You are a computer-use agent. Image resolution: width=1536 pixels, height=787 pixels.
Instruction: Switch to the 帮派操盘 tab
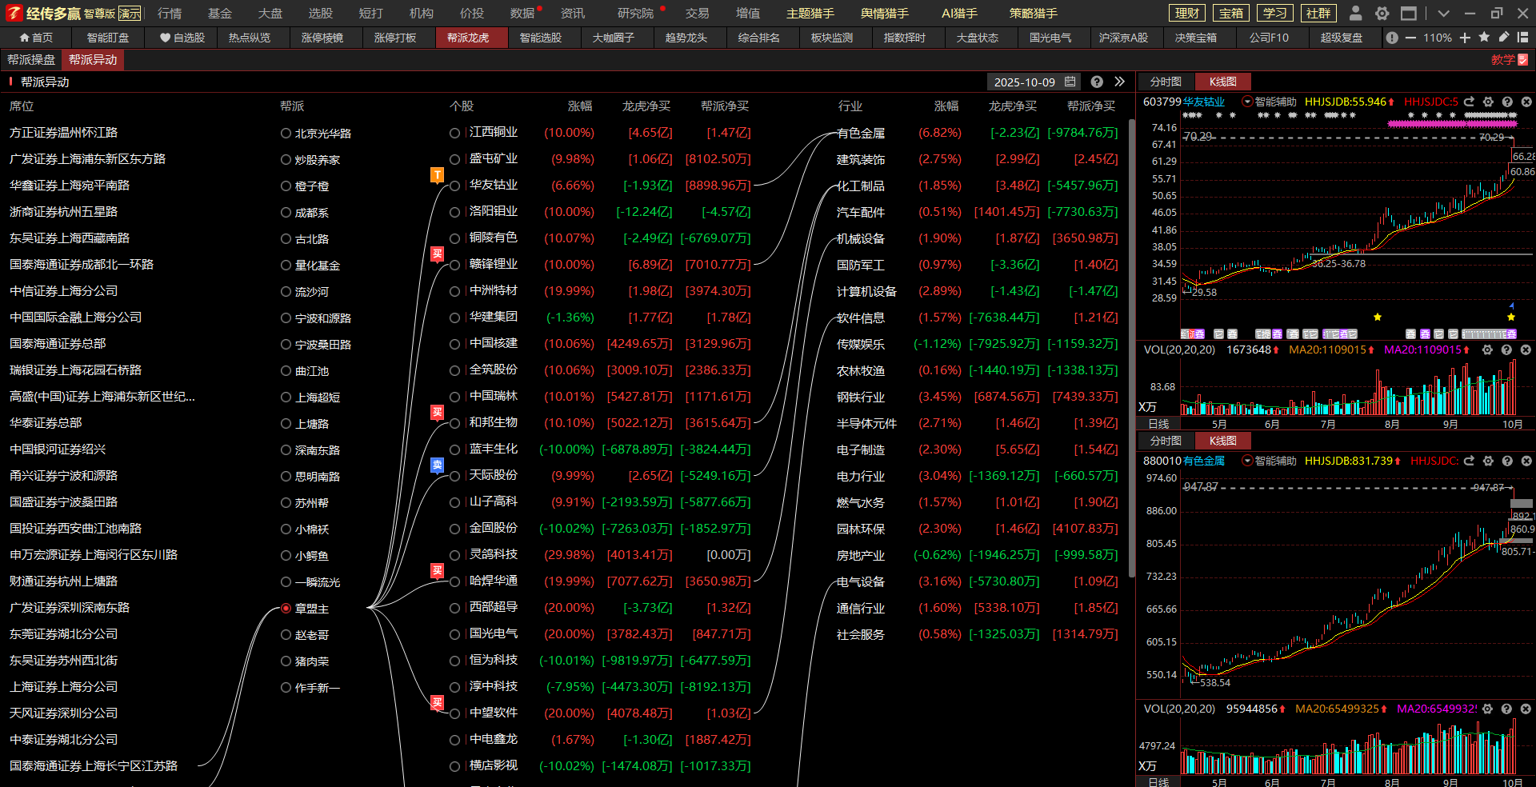tap(31, 60)
